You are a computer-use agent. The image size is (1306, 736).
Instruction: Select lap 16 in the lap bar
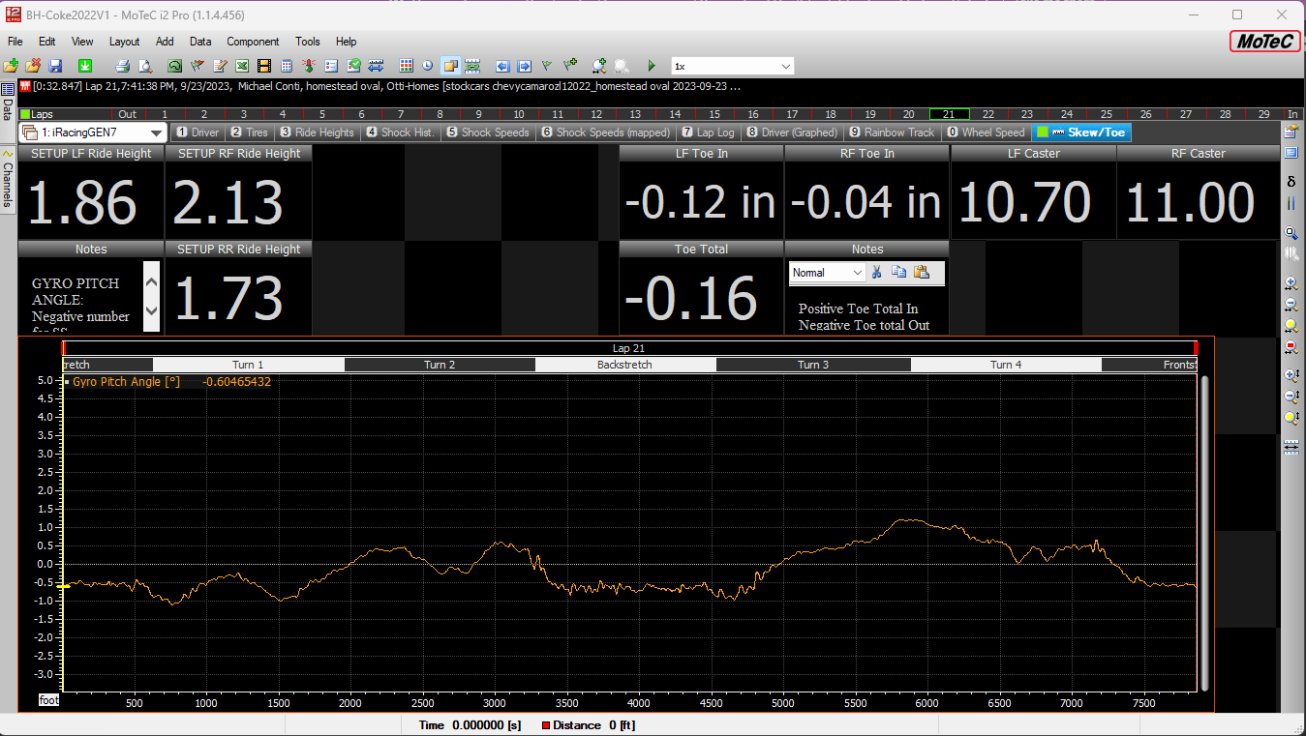[x=752, y=114]
